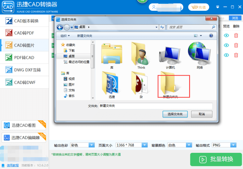Select the 迅捷 folder icon
Screen dimensions: 243x169
click(x=111, y=85)
